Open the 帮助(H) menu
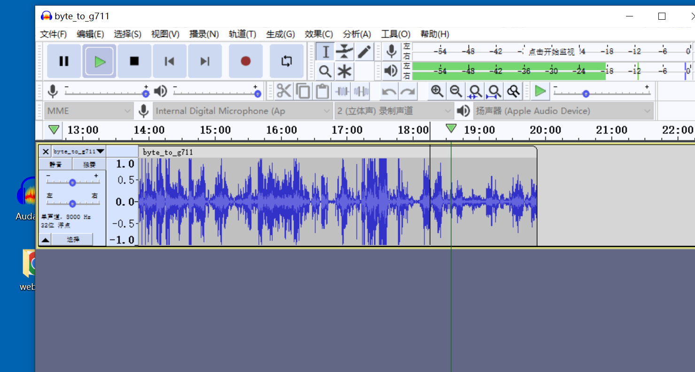 (435, 34)
